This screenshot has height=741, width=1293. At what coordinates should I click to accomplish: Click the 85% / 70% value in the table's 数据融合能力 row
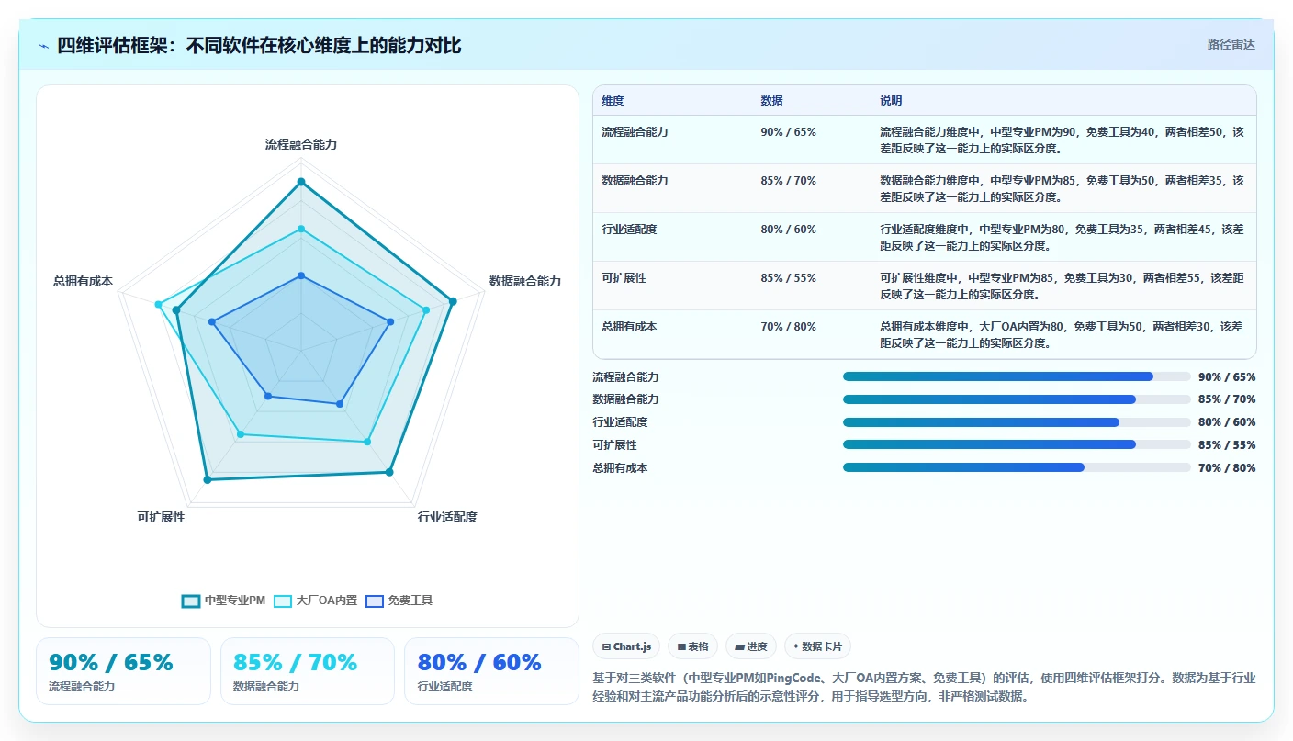click(788, 181)
